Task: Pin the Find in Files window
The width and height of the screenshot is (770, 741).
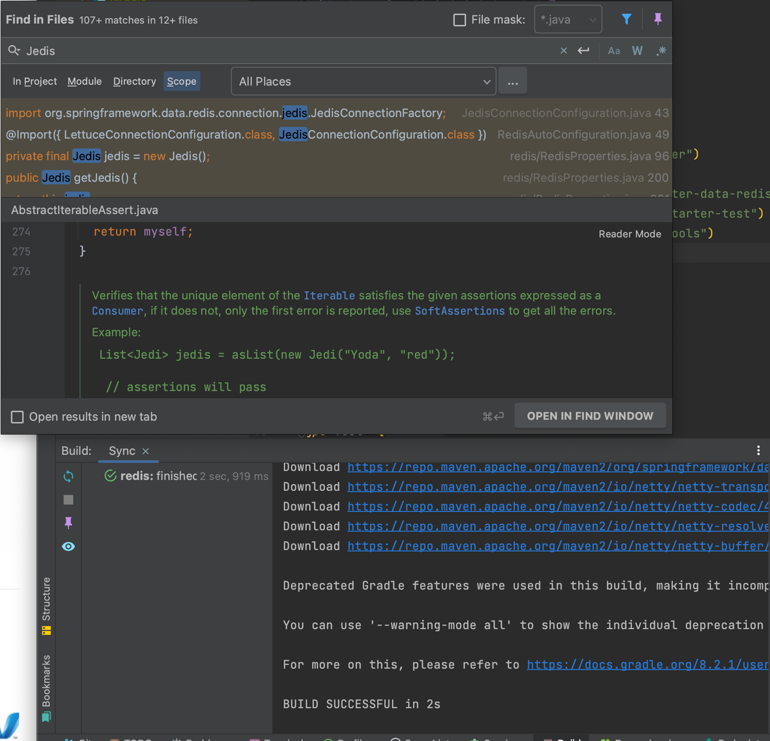Action: point(658,19)
